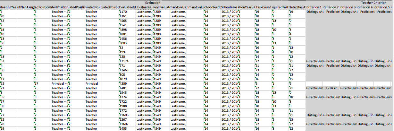Select the 'Criterion 2' column header
394x131 pixels.
coord(331,7)
